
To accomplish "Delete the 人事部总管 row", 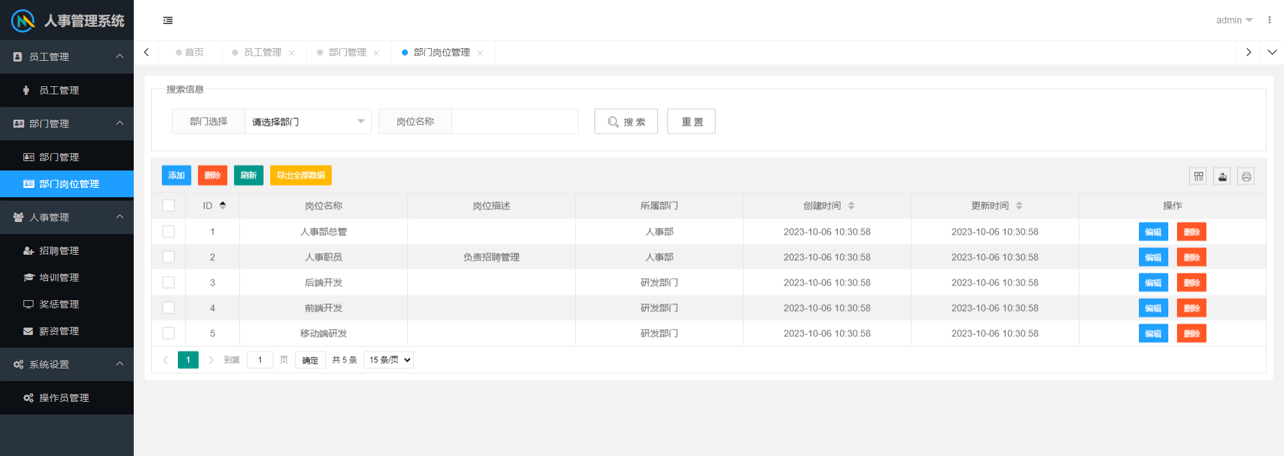I will (x=1192, y=232).
